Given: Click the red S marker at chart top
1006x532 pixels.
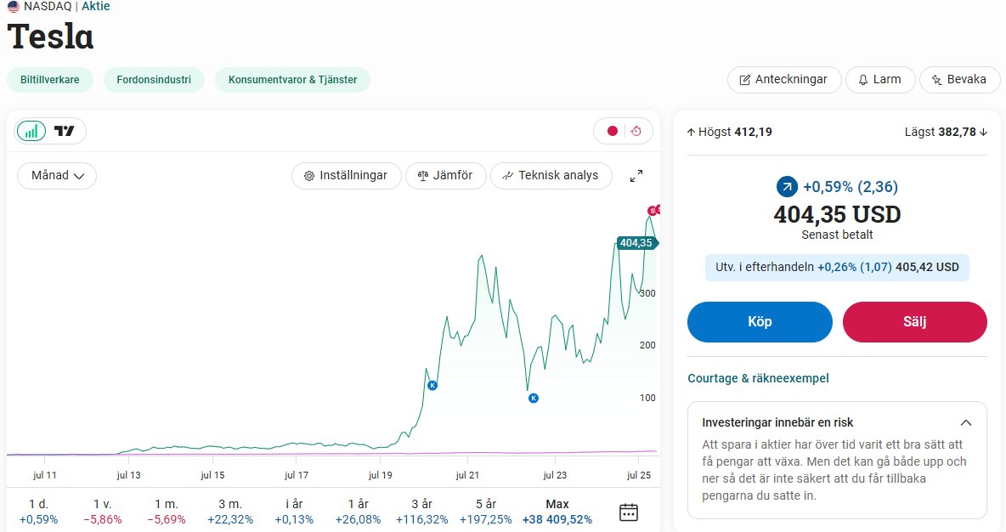Looking at the screenshot, I should pyautogui.click(x=653, y=211).
